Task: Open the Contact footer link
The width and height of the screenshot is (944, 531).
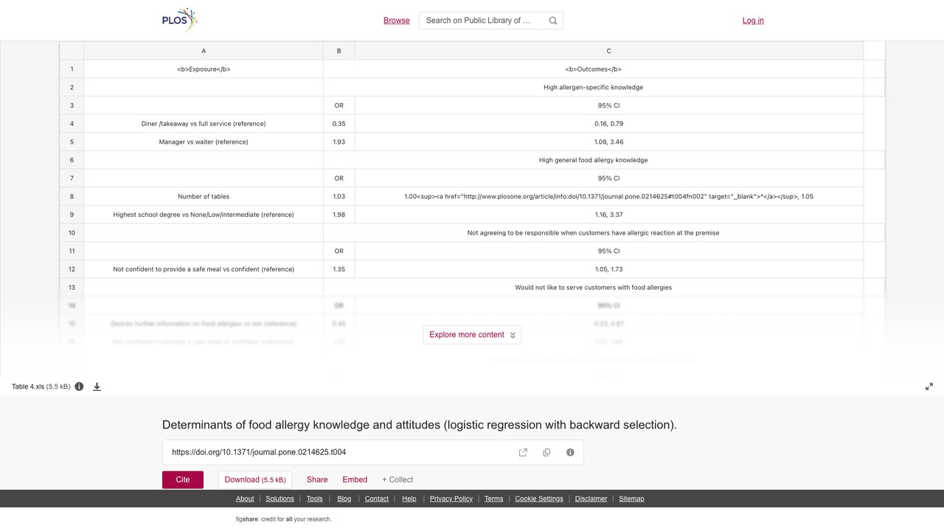Action: [377, 499]
